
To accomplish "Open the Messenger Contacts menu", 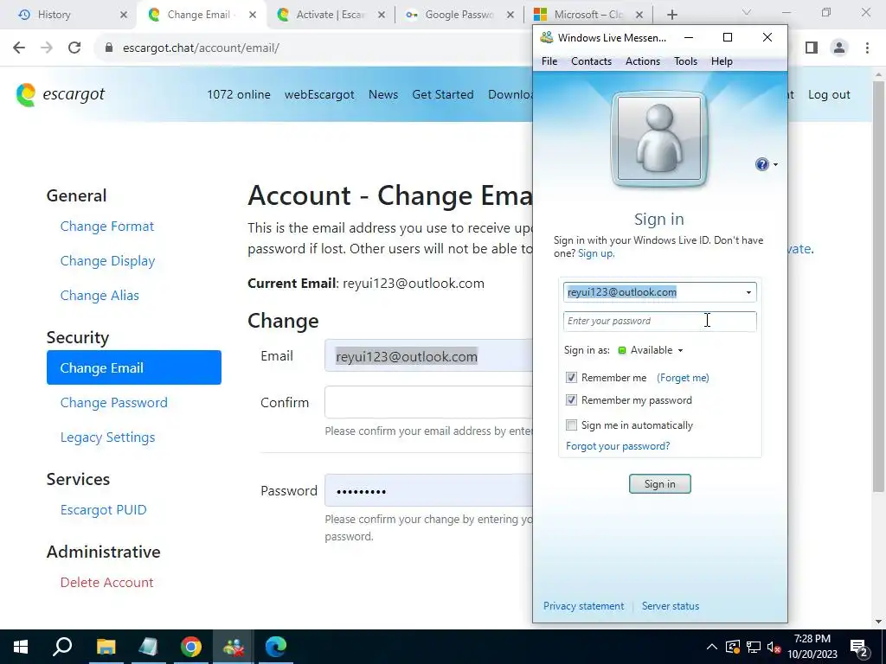I will (x=591, y=61).
